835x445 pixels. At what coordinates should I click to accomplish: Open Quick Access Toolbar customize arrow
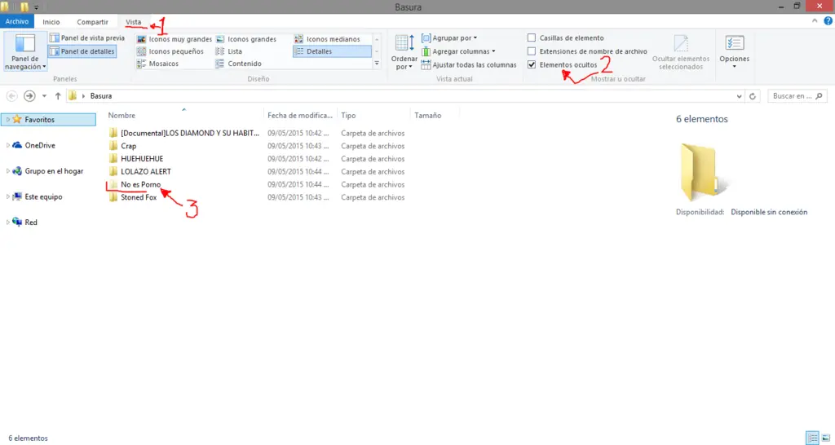[36, 7]
